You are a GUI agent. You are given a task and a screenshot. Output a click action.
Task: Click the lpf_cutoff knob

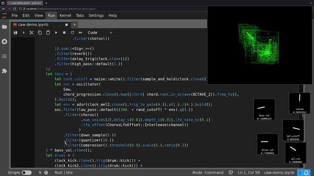pos(293,130)
